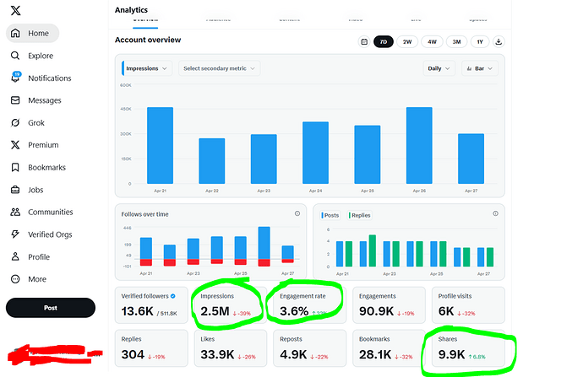Open the Grok icon in sidebar

(x=15, y=122)
